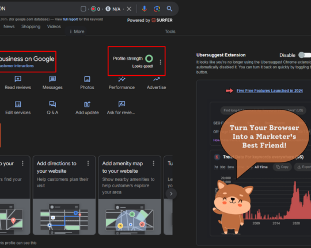The height and width of the screenshot is (248, 311).
Task: Open menu on Add directions card
Action: 88,163
